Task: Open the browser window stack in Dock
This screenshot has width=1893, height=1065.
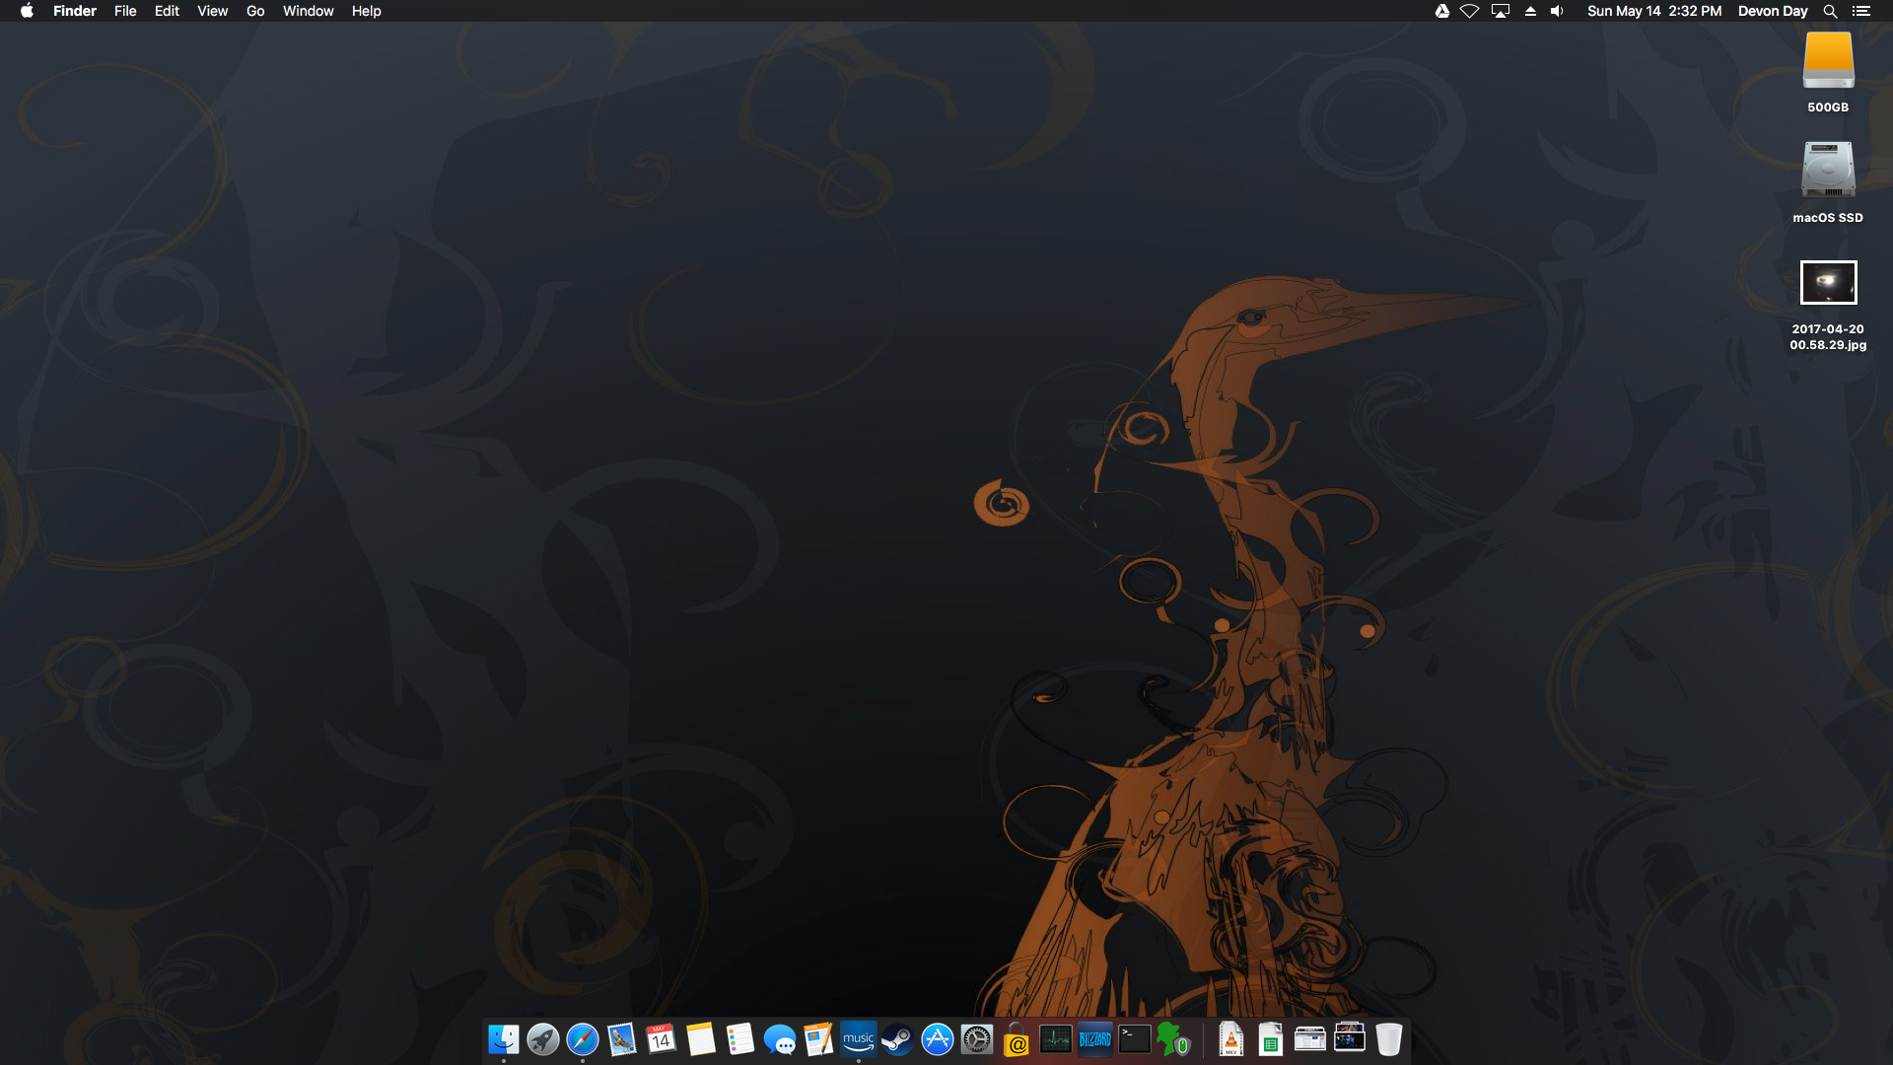Action: point(1310,1039)
